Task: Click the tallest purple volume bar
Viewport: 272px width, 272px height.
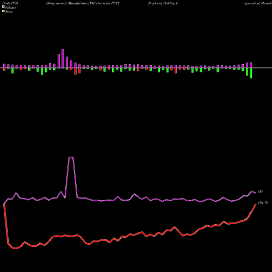Action: (63, 59)
